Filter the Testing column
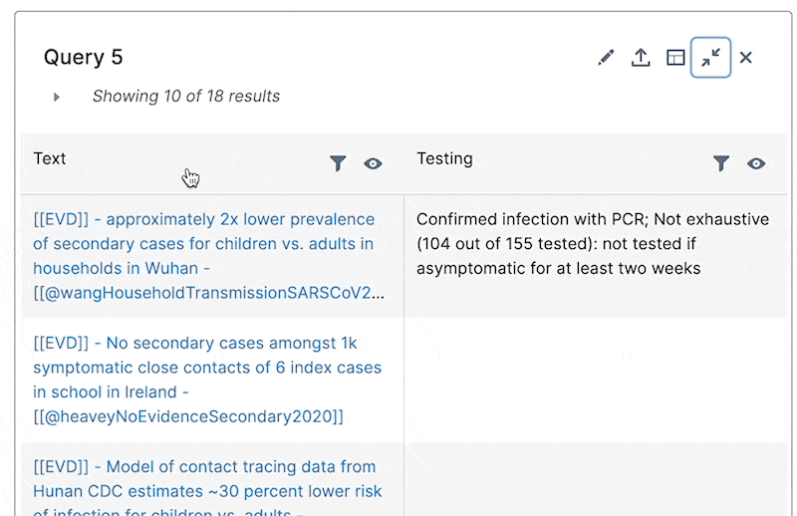797x516 pixels. click(721, 163)
